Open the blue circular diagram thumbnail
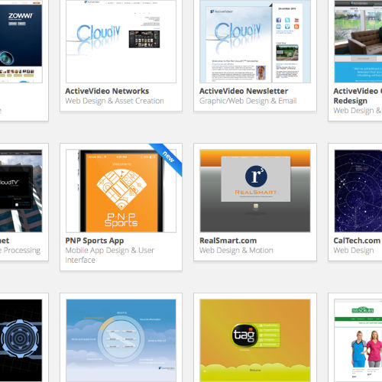 point(121,341)
